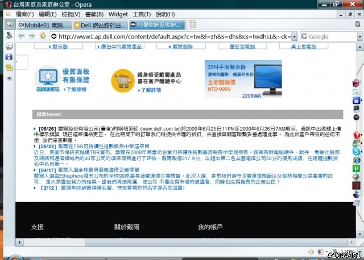The image size is (364, 260).
Task: Open the 22吋平面顯示器 2209WA banner
Action: tap(243, 79)
